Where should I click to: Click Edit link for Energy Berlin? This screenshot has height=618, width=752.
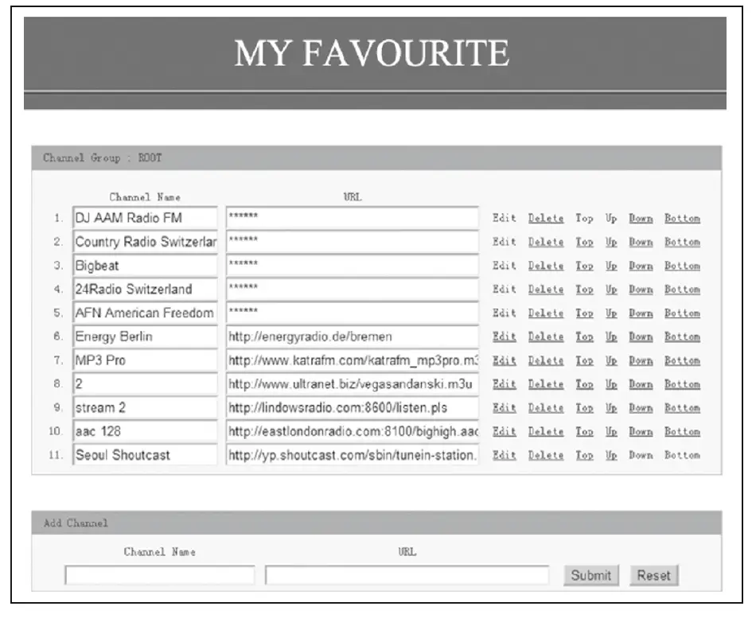tap(504, 336)
